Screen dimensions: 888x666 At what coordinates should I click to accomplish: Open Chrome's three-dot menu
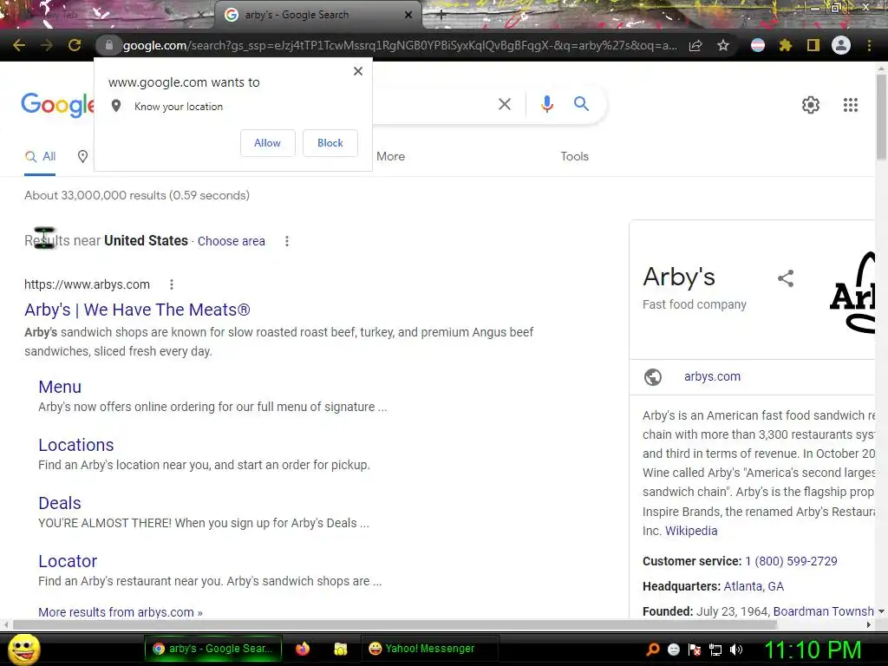869,45
